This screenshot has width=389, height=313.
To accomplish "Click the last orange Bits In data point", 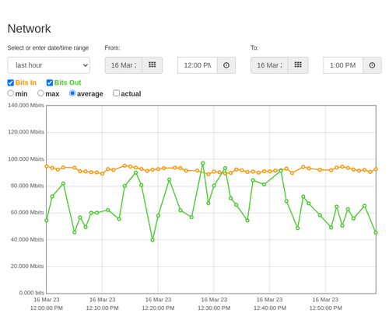I will [x=376, y=169].
